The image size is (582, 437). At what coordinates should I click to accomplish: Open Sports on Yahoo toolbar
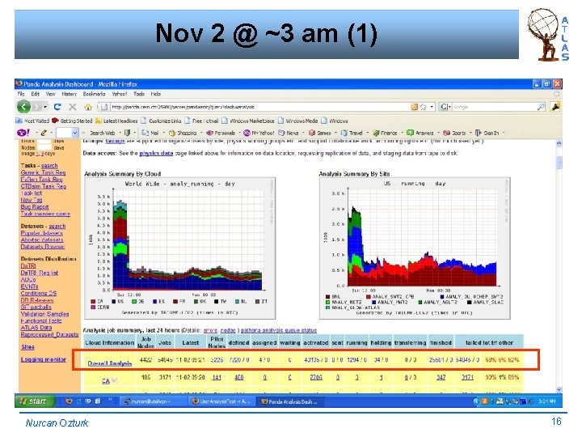[454, 133]
